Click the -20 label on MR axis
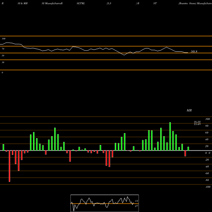 point(207,160)
